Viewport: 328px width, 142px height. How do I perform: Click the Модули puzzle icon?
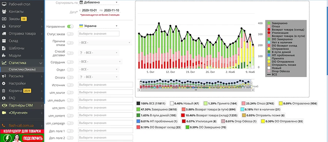pyautogui.click(x=4, y=55)
